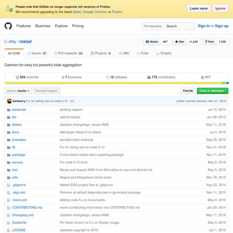Click the .pkgr.yml file icon
233x233 pixels.
[9, 193]
